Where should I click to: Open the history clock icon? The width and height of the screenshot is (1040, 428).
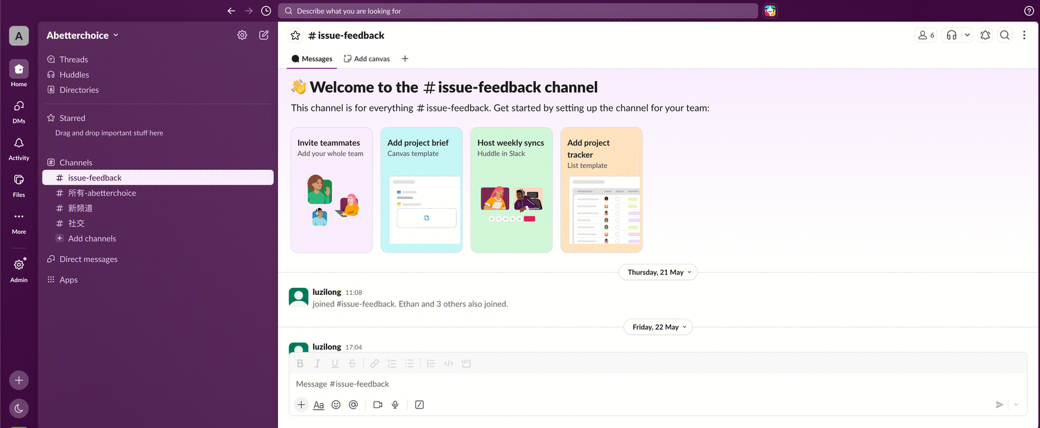coord(266,11)
